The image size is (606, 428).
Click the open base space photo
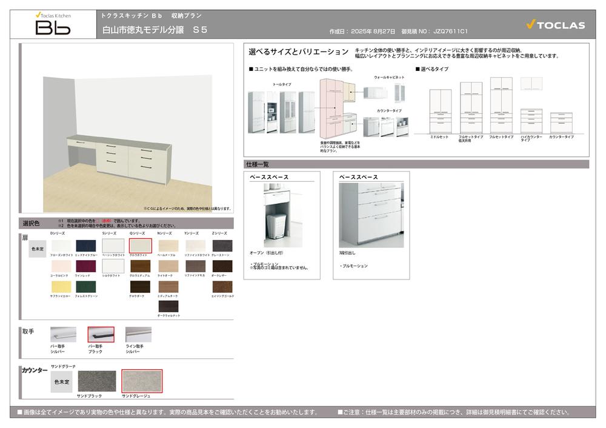(282, 215)
